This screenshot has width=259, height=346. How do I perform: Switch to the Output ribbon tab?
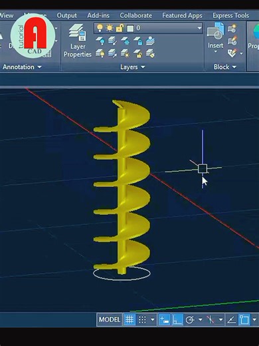tap(66, 15)
